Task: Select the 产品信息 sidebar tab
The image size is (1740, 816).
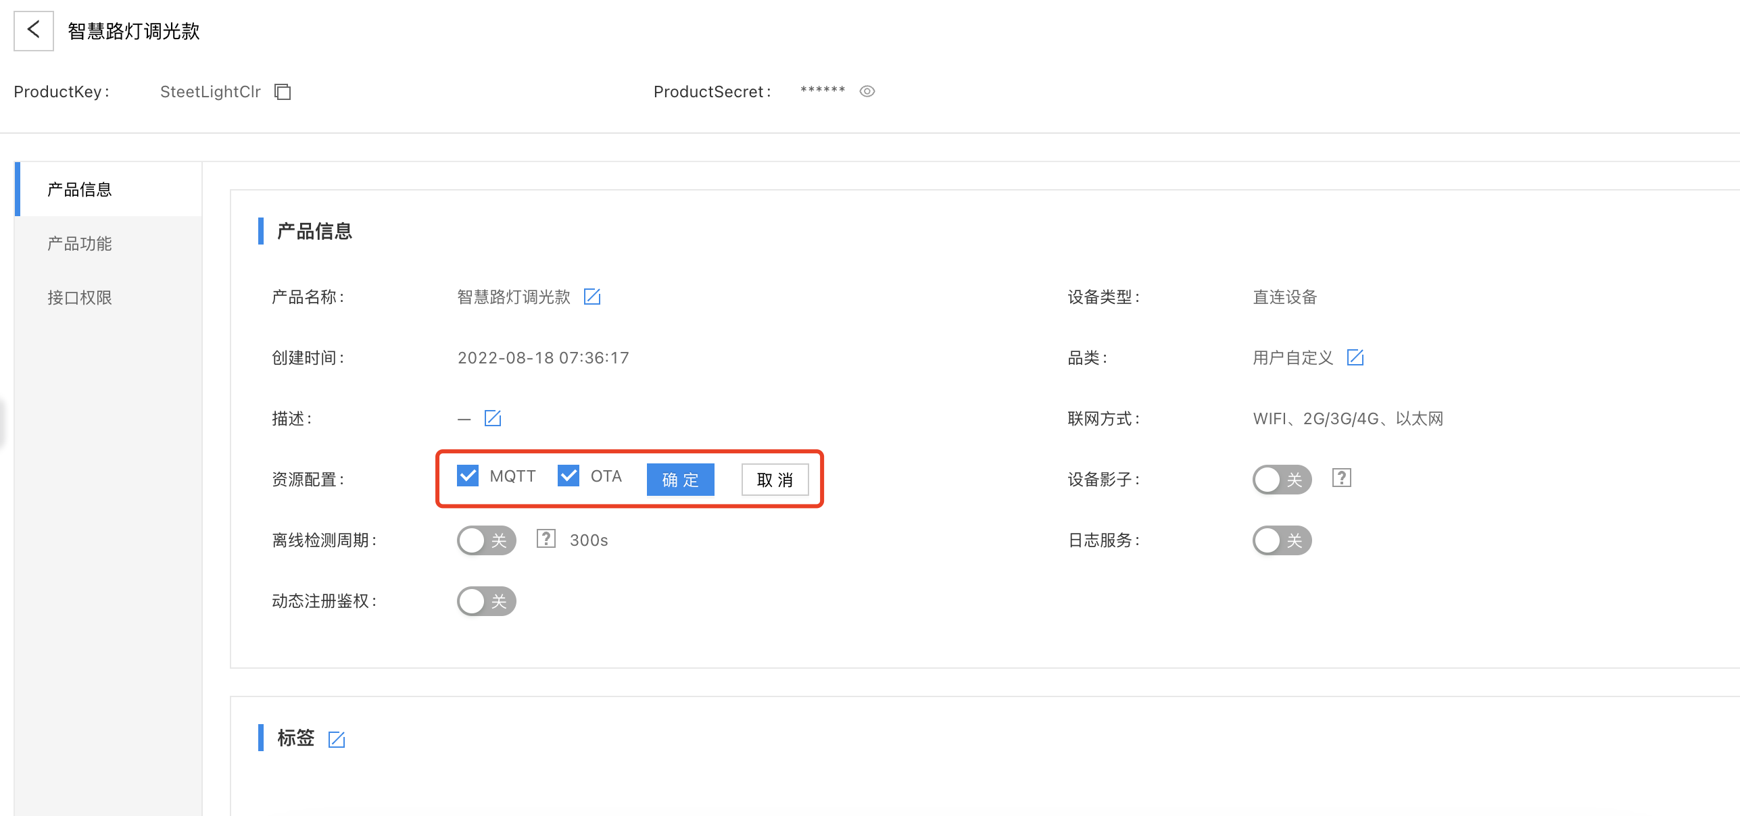Action: pyautogui.click(x=108, y=189)
